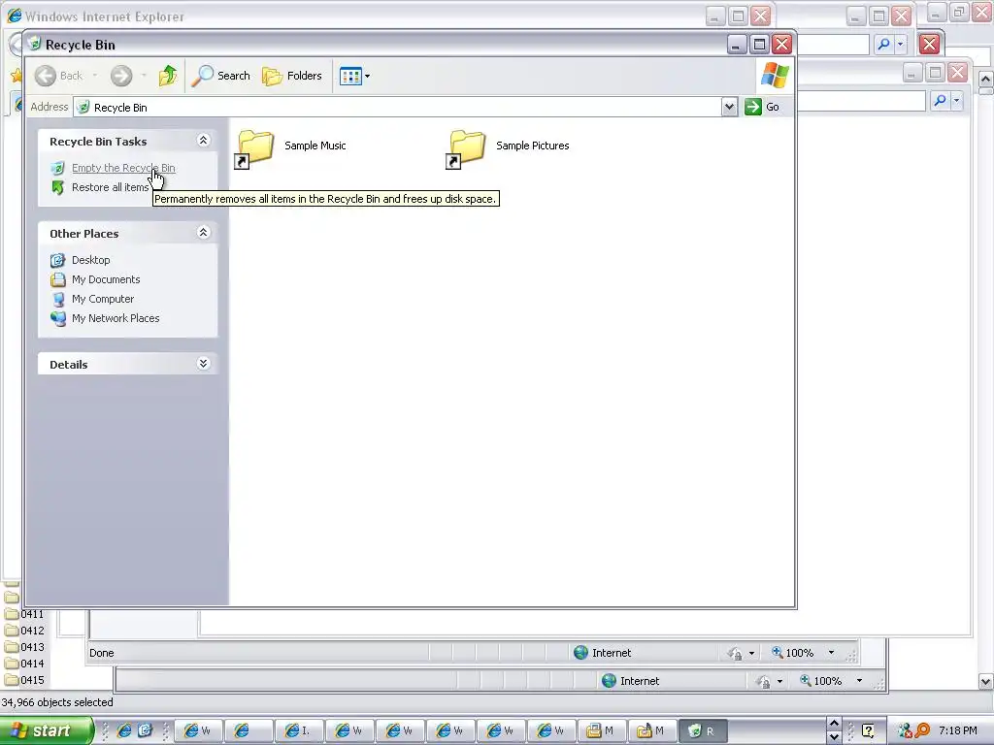Select folder 0412 in the background window
The height and width of the screenshot is (745, 994).
tap(24, 631)
